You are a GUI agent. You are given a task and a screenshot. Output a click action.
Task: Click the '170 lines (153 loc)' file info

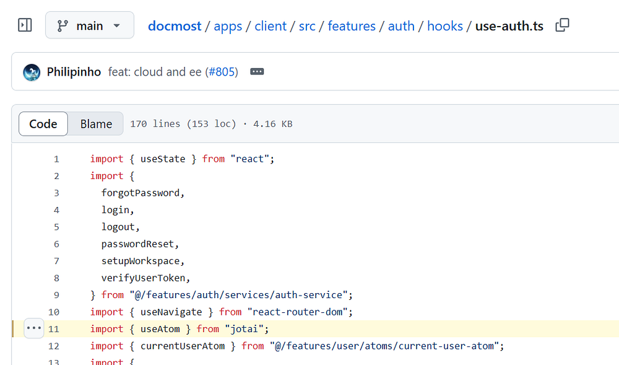tap(183, 124)
